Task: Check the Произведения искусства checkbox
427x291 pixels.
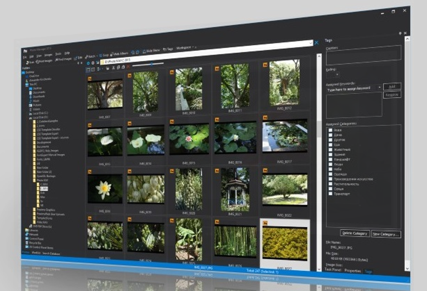Action: [x=330, y=179]
